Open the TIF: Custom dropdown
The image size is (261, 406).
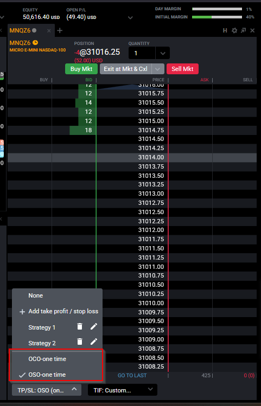pos(123,390)
